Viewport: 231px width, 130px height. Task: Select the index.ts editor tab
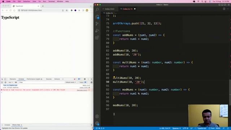(x=127, y=9)
